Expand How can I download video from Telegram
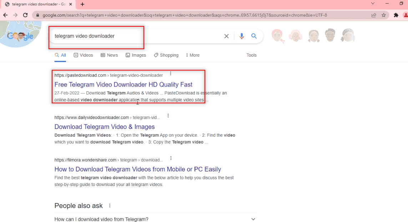The image size is (408, 222). coord(155,219)
